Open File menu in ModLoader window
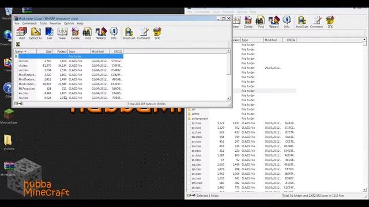The image size is (369, 207). tap(17, 24)
